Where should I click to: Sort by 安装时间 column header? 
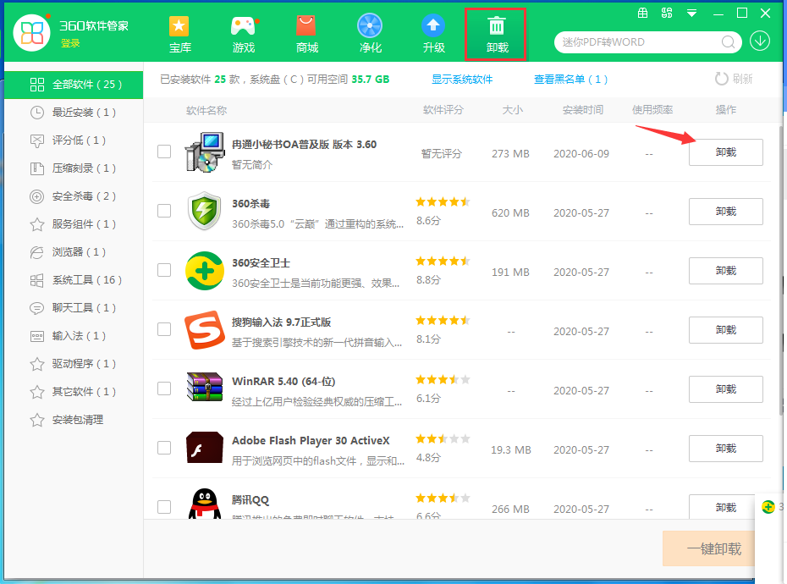[583, 110]
